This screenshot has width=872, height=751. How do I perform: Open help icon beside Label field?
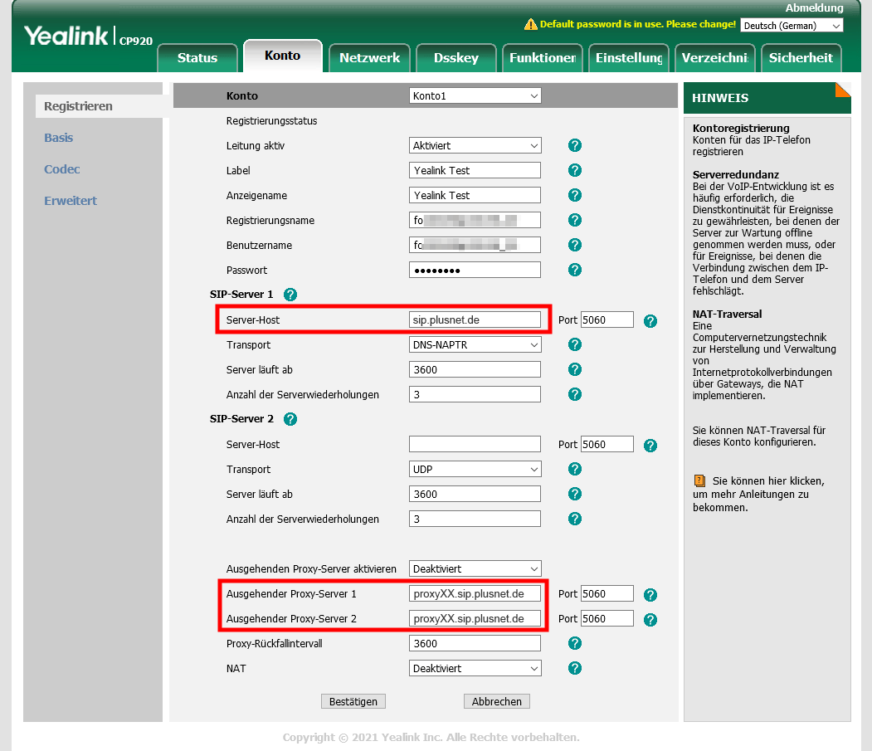point(574,170)
